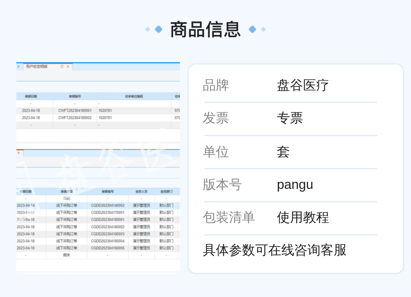Image resolution: width=411 pixels, height=297 pixels.
Task: Click 默认部门 in the CGDD202304170001 row
Action: pyautogui.click(x=166, y=212)
